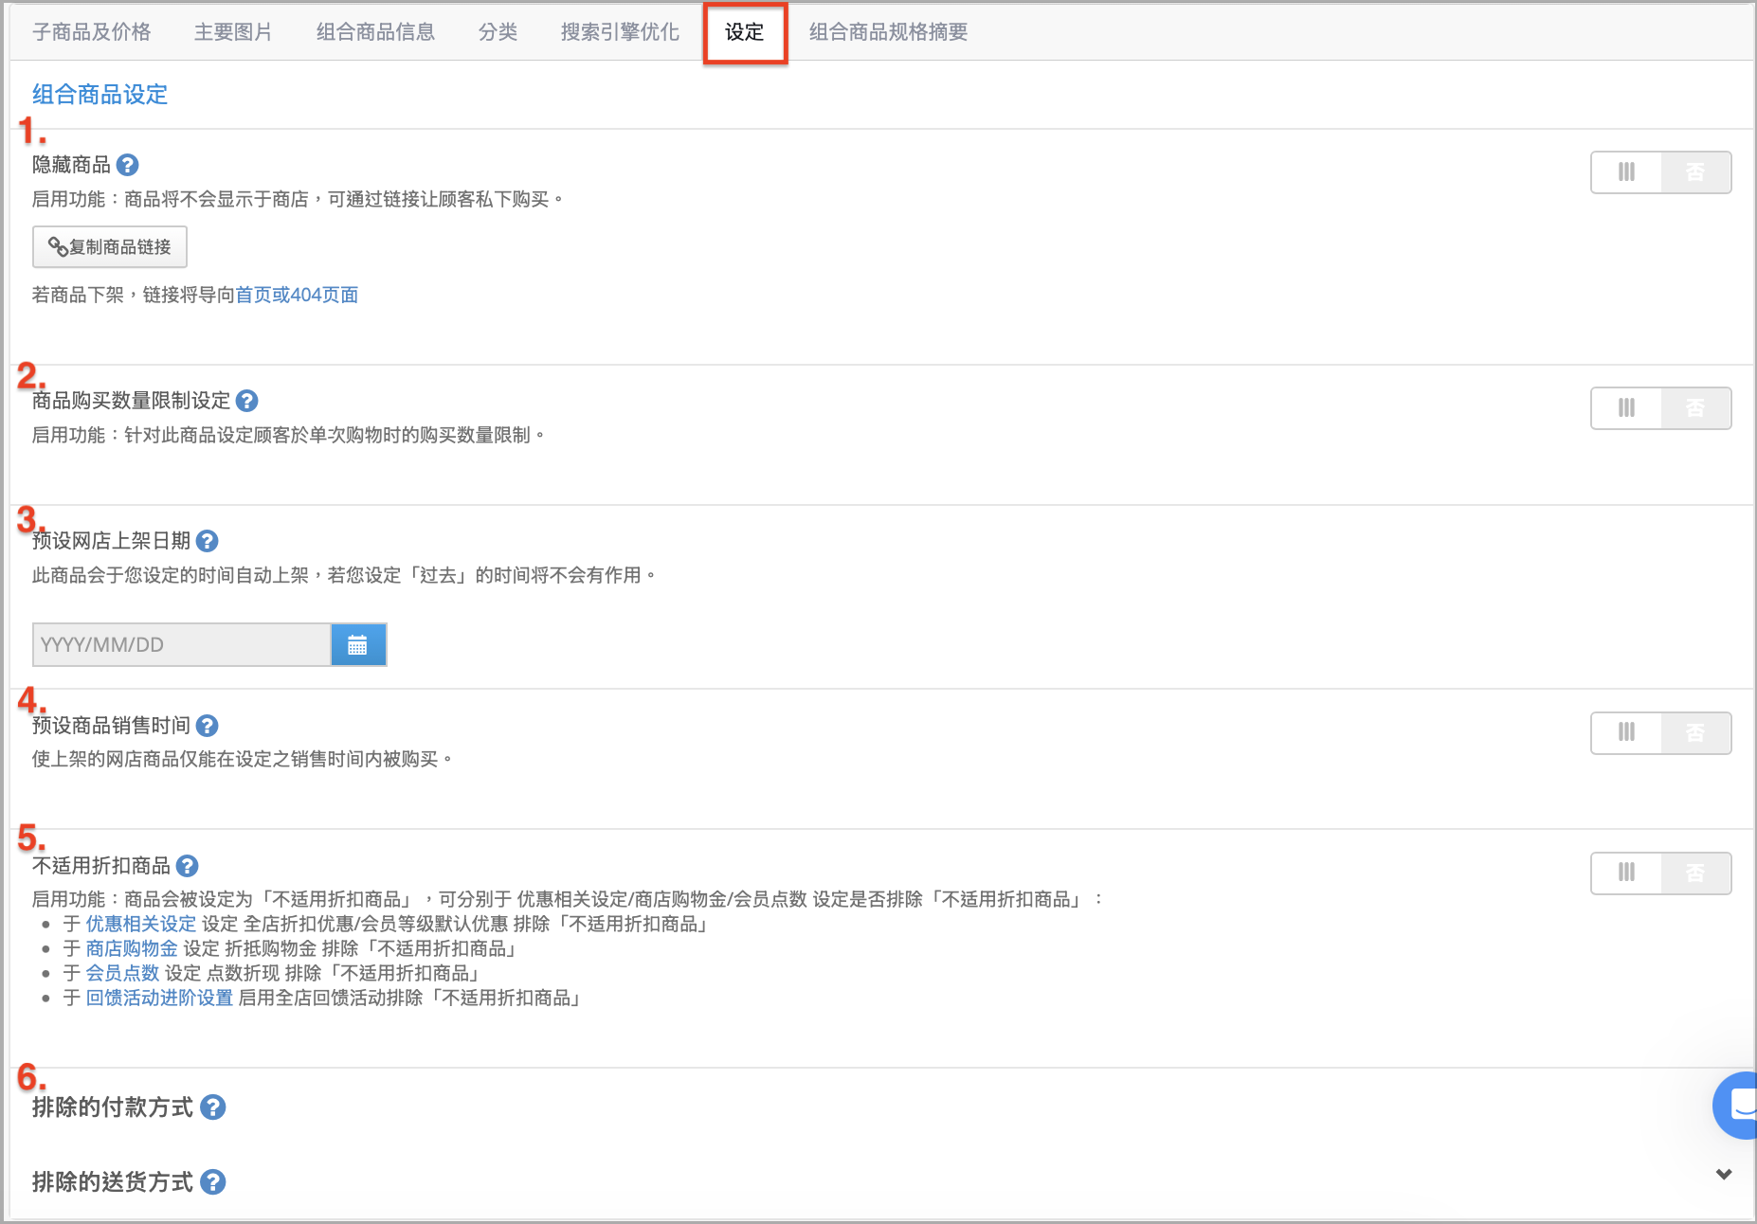Click help icon beside 预设商品销售时间

click(x=208, y=726)
